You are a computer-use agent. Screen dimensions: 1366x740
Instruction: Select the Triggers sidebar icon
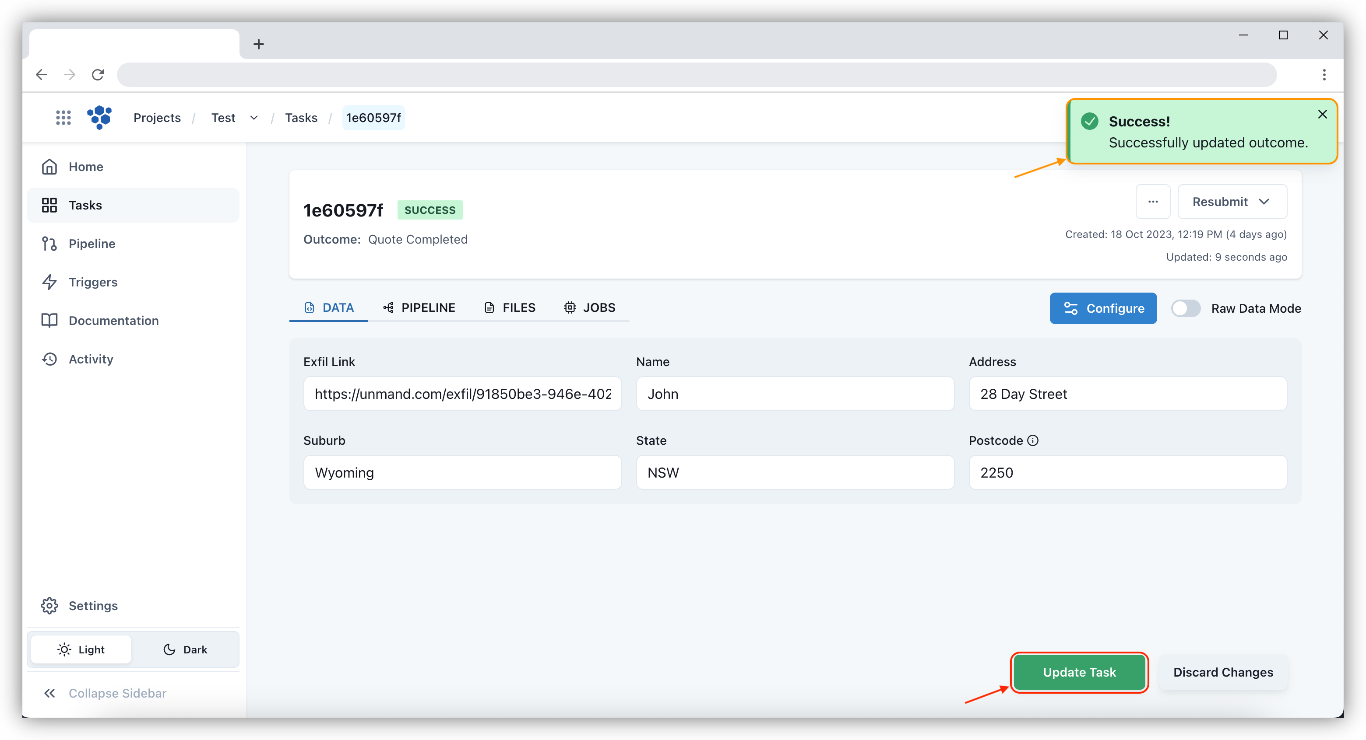click(x=49, y=282)
